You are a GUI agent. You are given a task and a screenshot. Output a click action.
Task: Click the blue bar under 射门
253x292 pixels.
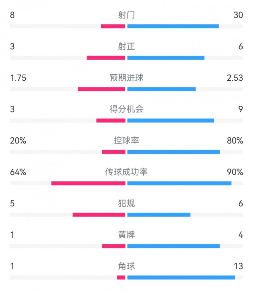(173, 26)
